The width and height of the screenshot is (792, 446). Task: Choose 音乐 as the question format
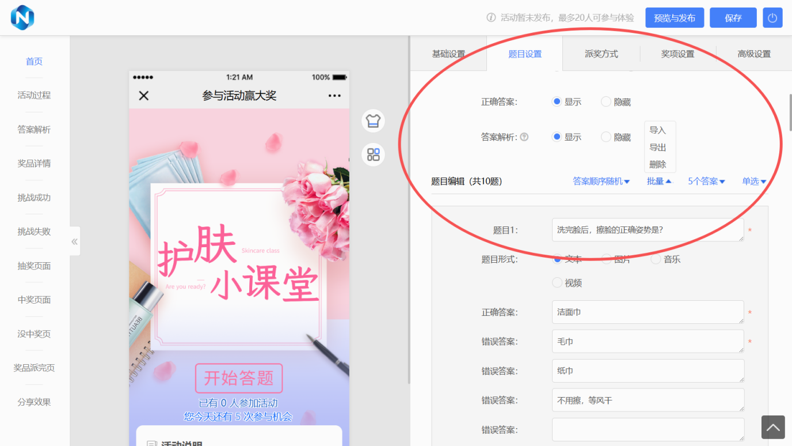[656, 259]
